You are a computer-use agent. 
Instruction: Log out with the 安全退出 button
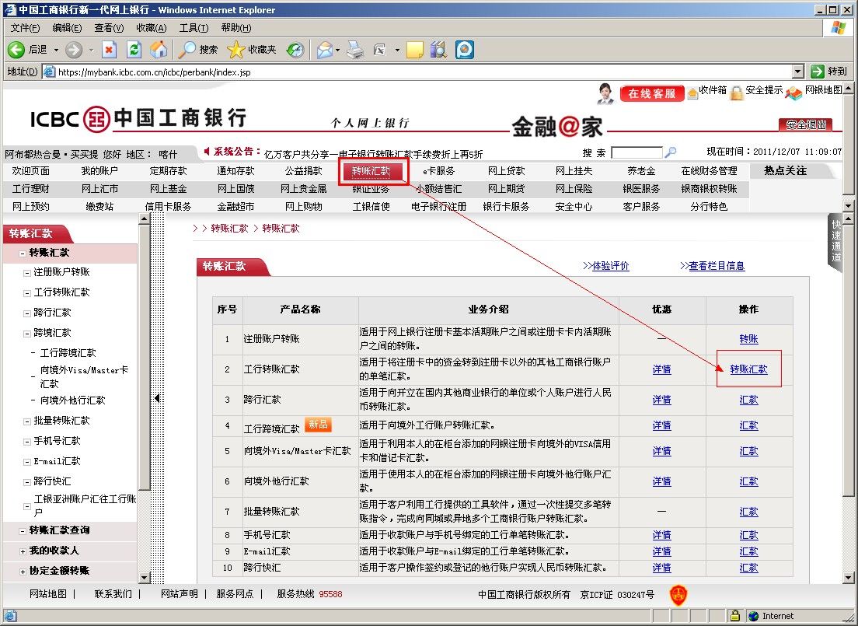click(805, 125)
